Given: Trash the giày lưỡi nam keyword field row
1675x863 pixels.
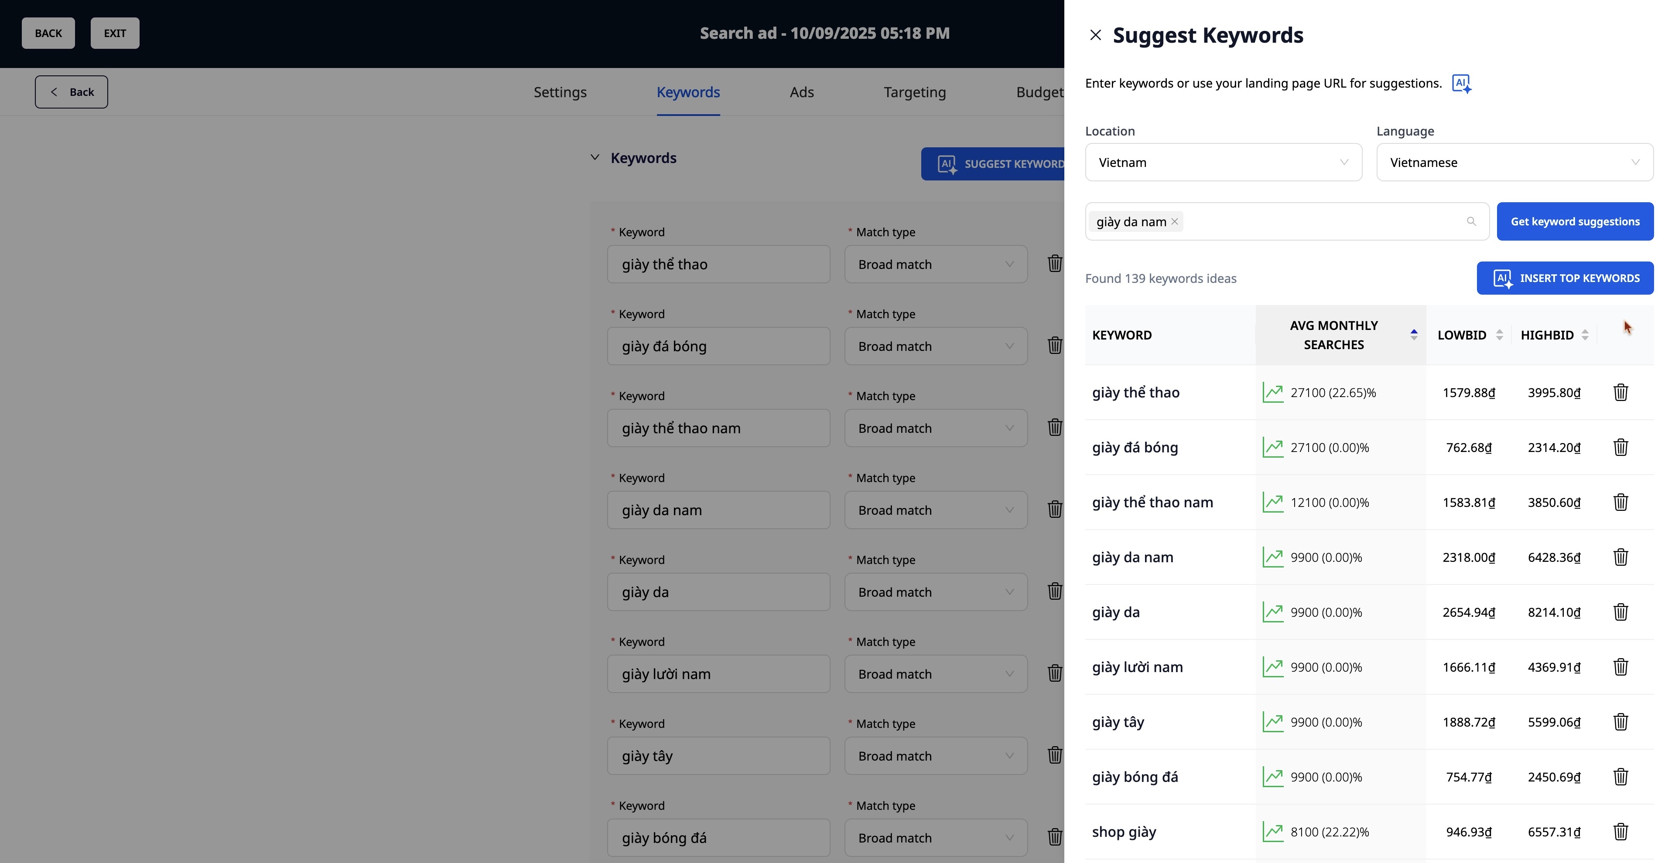Looking at the screenshot, I should (x=1055, y=673).
